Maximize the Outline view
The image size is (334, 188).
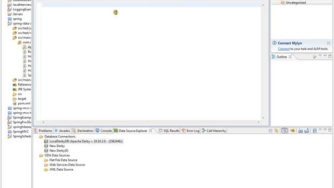point(330,56)
